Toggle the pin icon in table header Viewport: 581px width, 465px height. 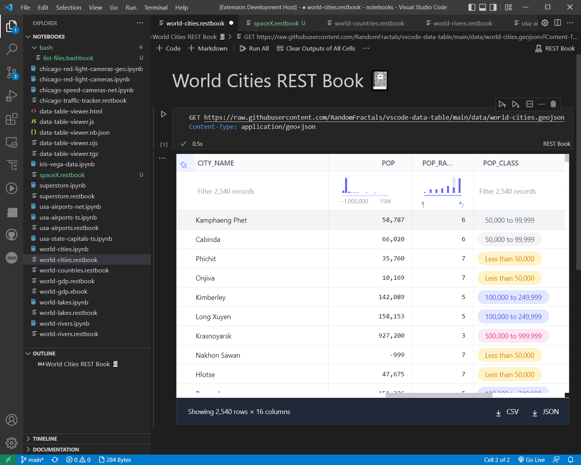(x=184, y=165)
